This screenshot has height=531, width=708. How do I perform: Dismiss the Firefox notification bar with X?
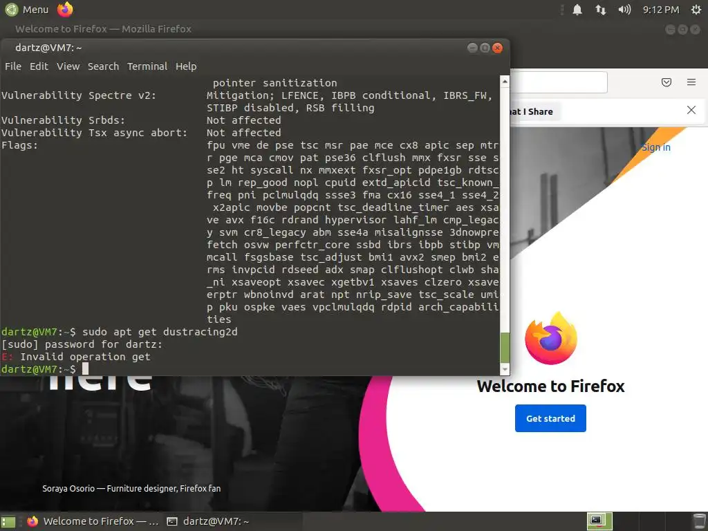691,110
